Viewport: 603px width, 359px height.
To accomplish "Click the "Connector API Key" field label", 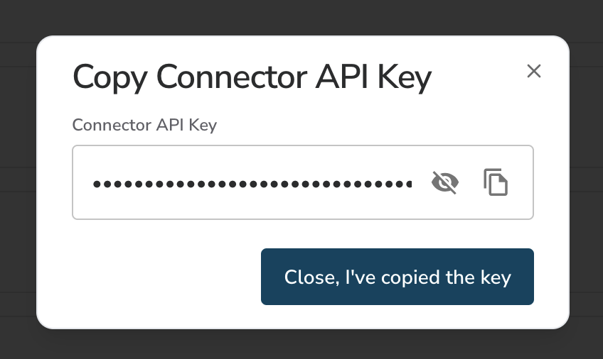I will click(x=144, y=125).
